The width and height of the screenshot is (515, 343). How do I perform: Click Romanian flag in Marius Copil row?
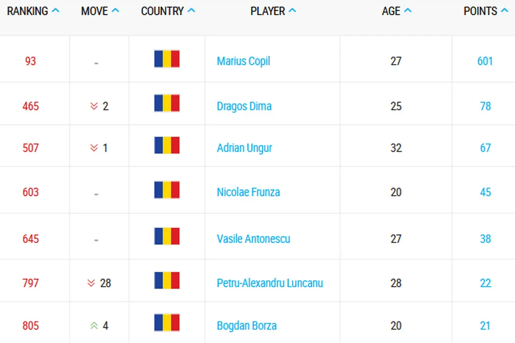click(x=167, y=59)
